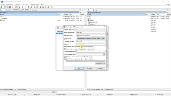Click the Расширенные > button

(x=100, y=64)
